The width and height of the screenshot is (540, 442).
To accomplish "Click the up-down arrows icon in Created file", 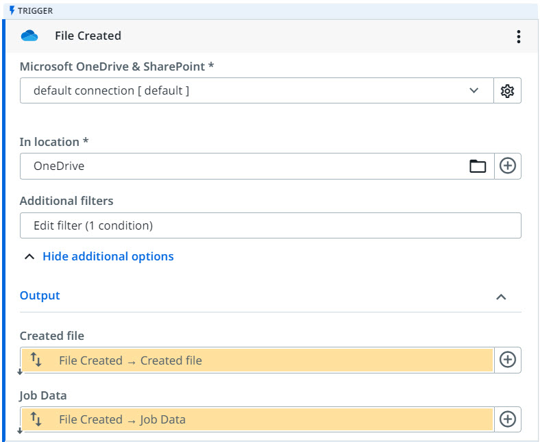I will (x=37, y=360).
